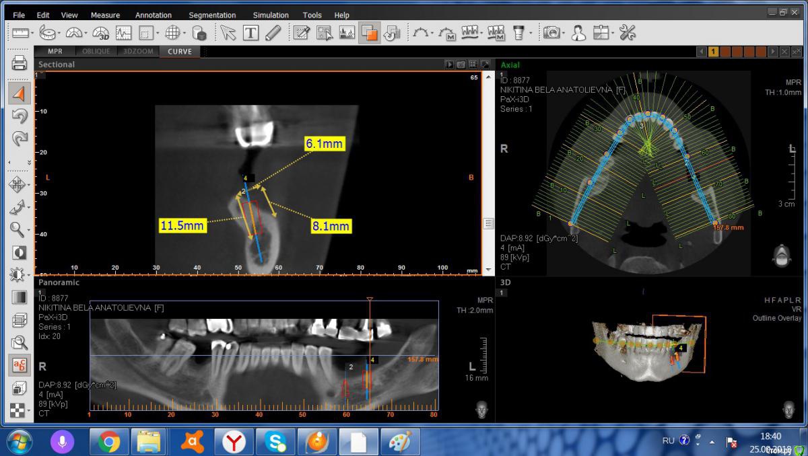Click the yellow page 1 indicator
This screenshot has width=808, height=456.
713,51
